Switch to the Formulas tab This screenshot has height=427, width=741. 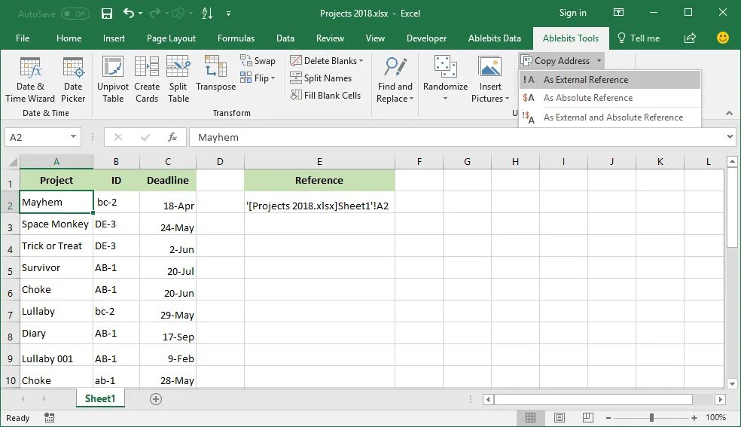[236, 38]
